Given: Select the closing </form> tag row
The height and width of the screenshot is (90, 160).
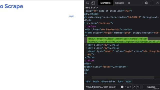Looking at the screenshot, I should click(90, 57).
